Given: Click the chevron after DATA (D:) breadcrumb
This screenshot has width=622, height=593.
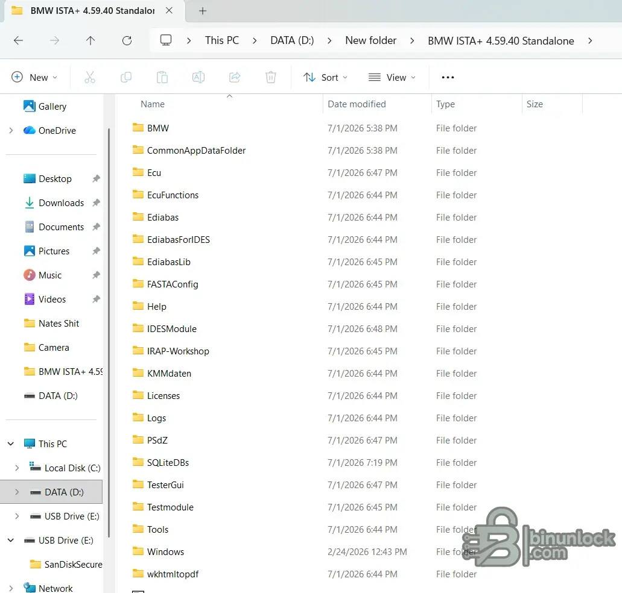Looking at the screenshot, I should point(329,41).
